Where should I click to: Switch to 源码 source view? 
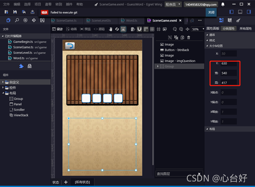coord(99,29)
